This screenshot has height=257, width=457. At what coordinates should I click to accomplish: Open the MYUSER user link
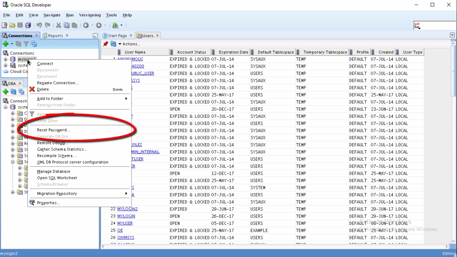125,223
